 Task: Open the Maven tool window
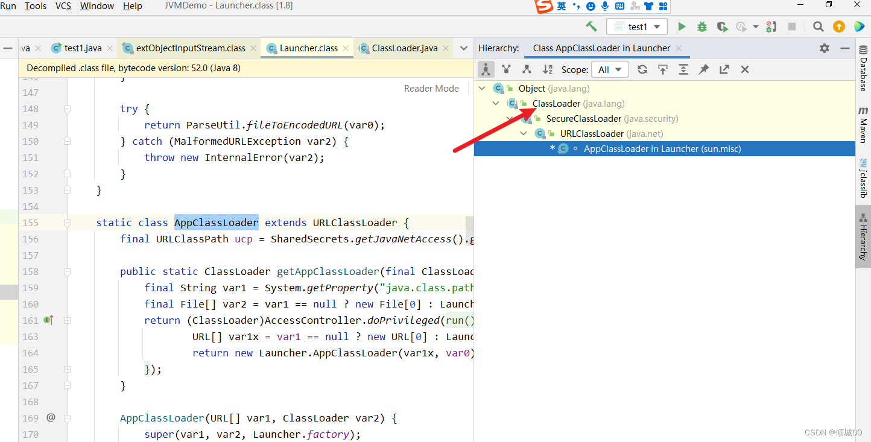pyautogui.click(x=863, y=124)
